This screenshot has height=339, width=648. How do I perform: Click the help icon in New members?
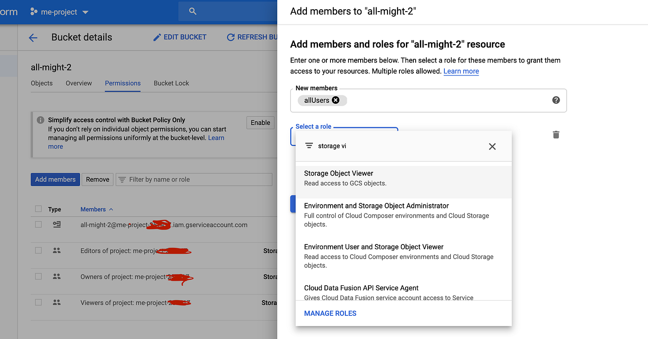tap(556, 100)
